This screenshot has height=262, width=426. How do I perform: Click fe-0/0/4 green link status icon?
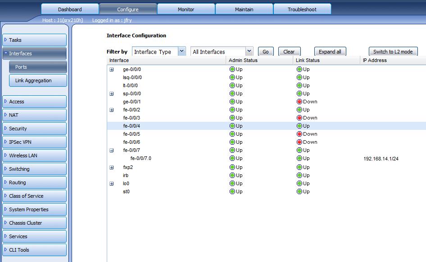pos(299,126)
